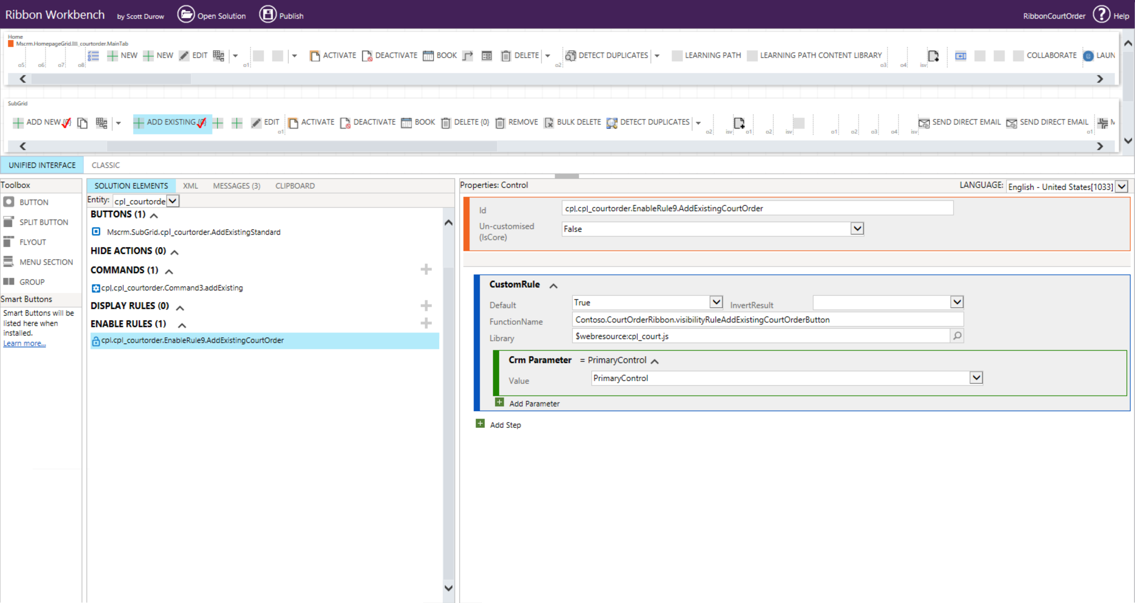
Task: Click the Open Solution folder icon
Action: pyautogui.click(x=186, y=15)
